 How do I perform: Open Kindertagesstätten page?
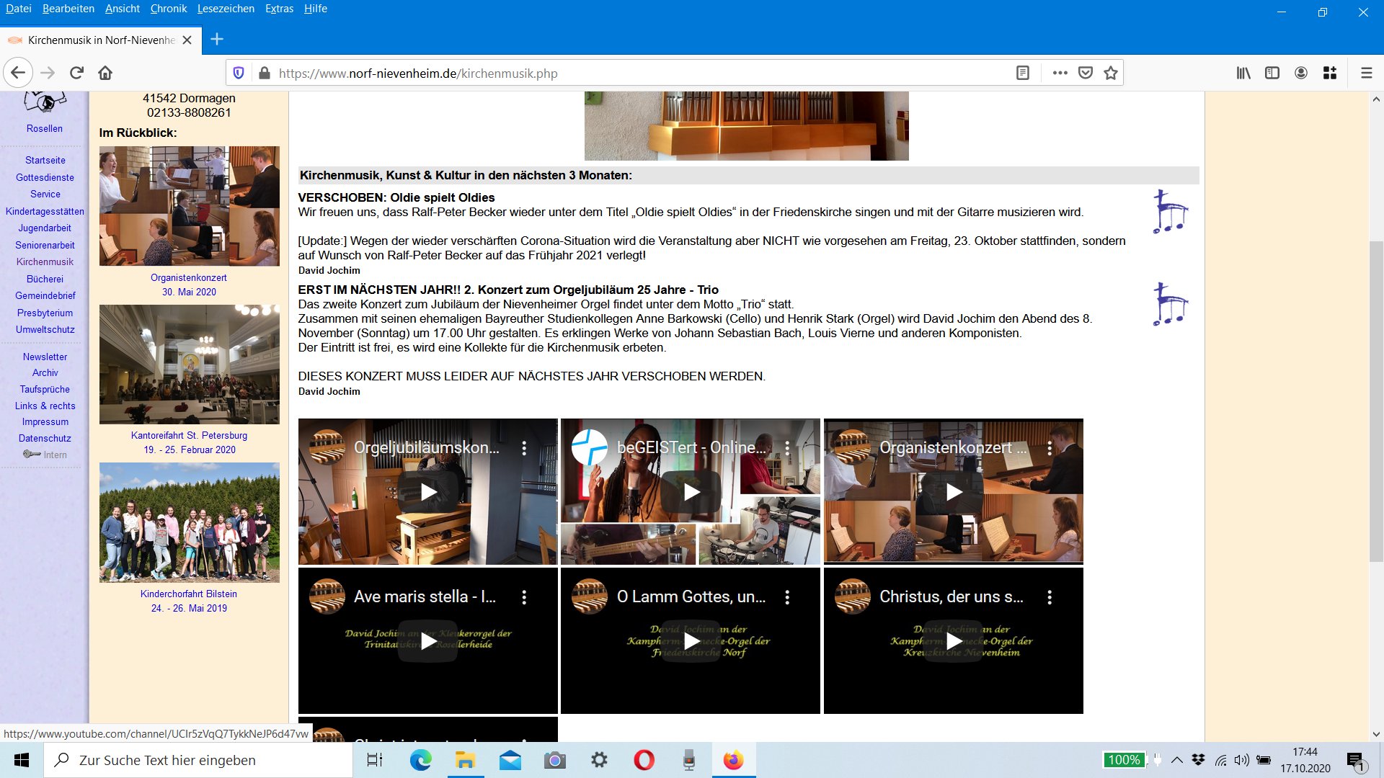45,211
